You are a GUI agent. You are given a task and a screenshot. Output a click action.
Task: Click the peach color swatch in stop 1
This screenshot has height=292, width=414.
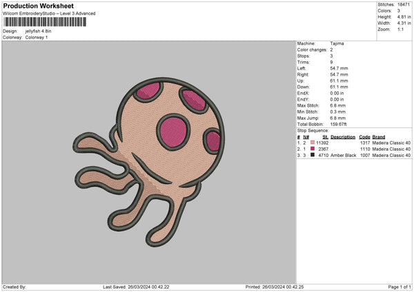pyautogui.click(x=313, y=142)
